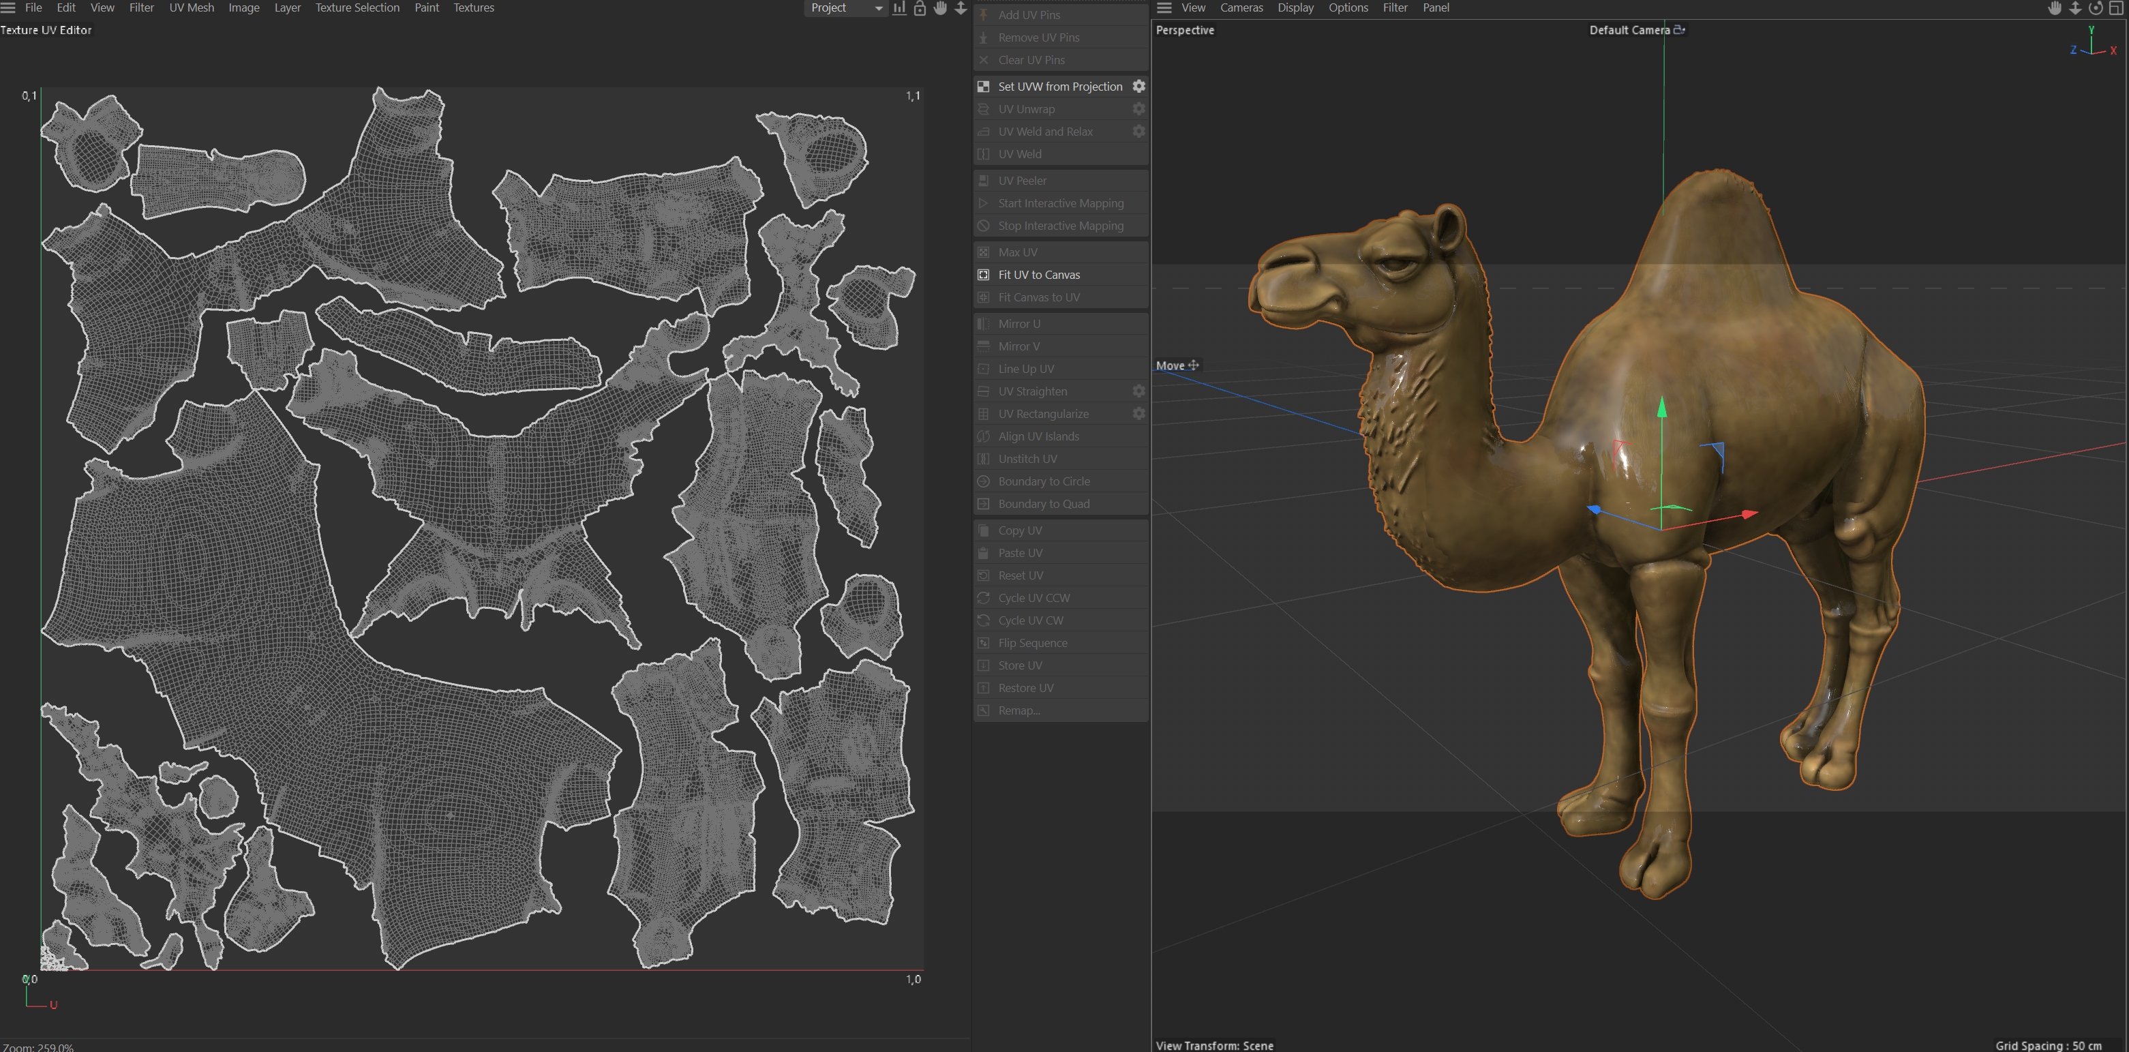
Task: Open the Texture Selection menu
Action: click(357, 7)
